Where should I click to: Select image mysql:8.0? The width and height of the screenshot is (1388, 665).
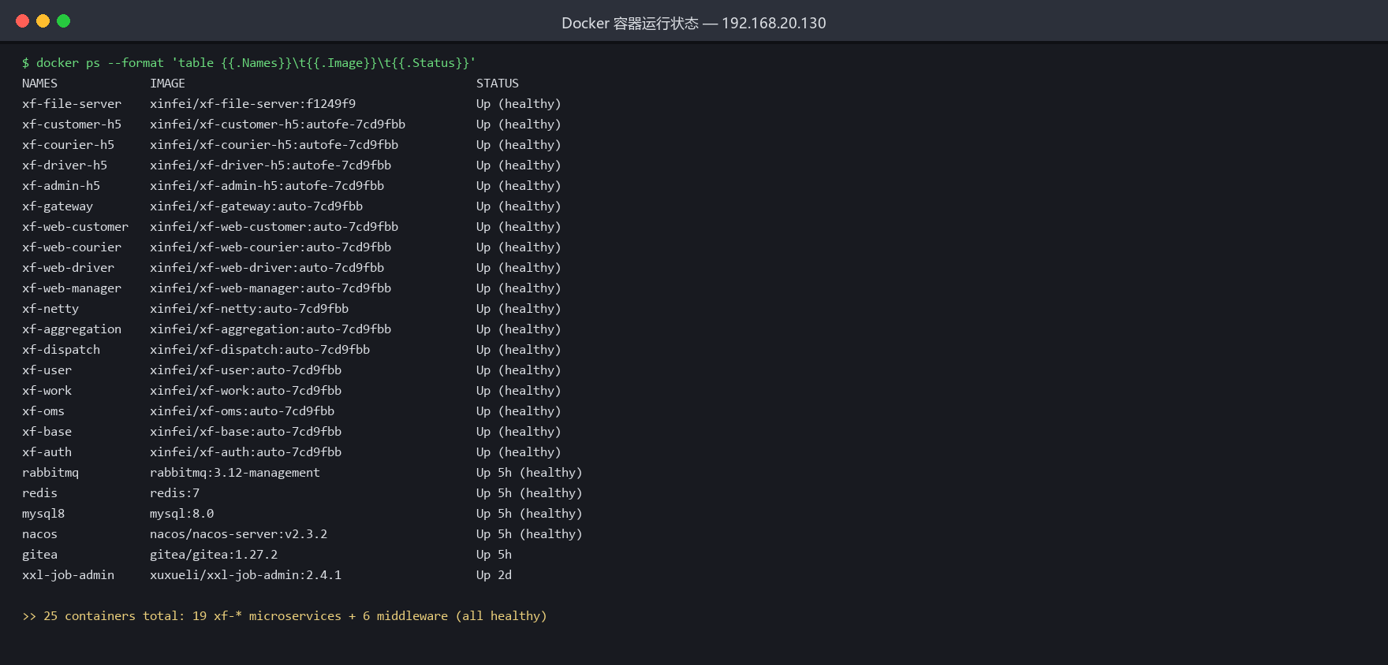click(x=182, y=514)
